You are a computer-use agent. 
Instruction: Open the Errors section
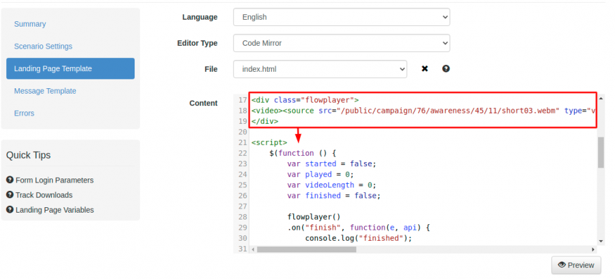[24, 114]
